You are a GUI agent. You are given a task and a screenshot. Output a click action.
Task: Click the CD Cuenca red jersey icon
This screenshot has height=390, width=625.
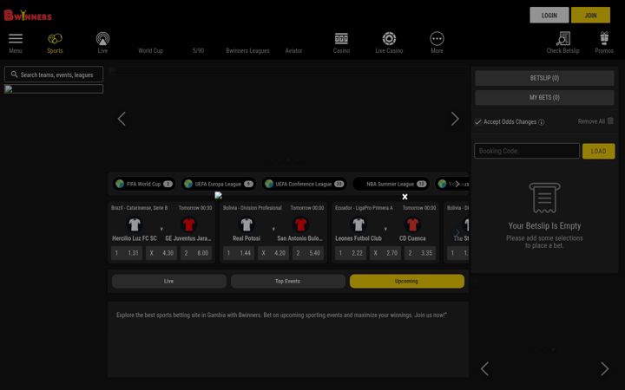[412, 224]
